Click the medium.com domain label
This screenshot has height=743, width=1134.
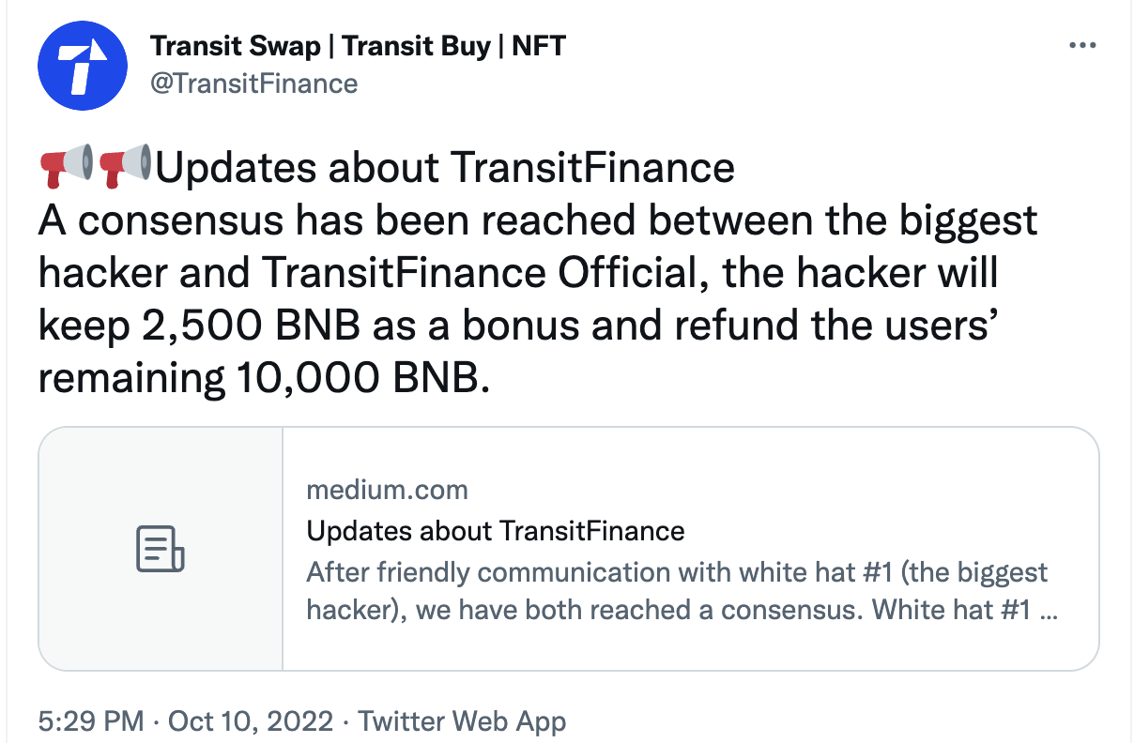click(387, 490)
